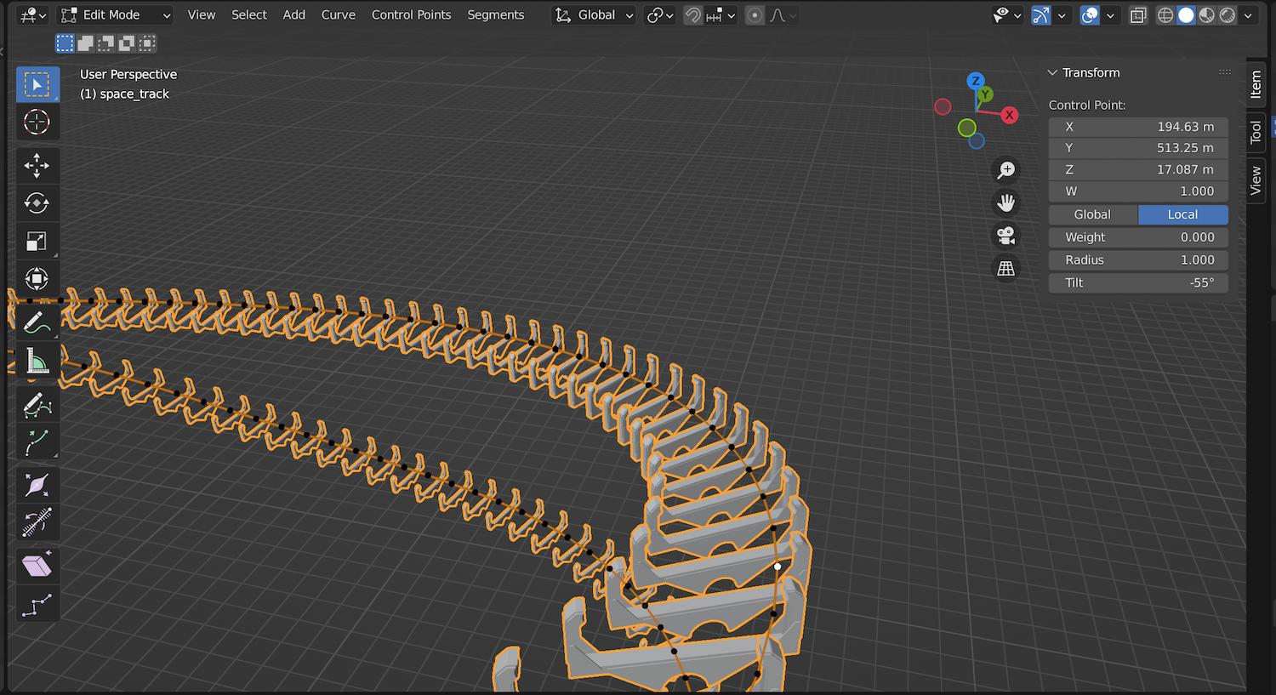Switch to Material Preview shading

(x=1207, y=15)
